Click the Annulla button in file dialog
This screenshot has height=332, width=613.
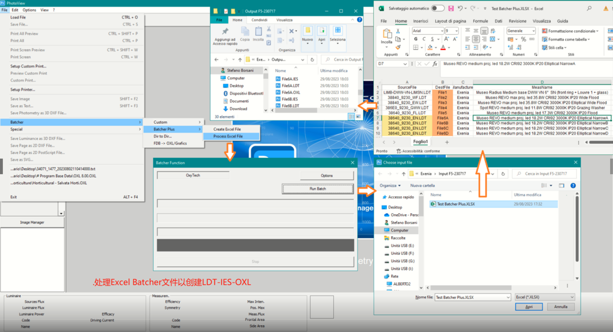coord(561,307)
